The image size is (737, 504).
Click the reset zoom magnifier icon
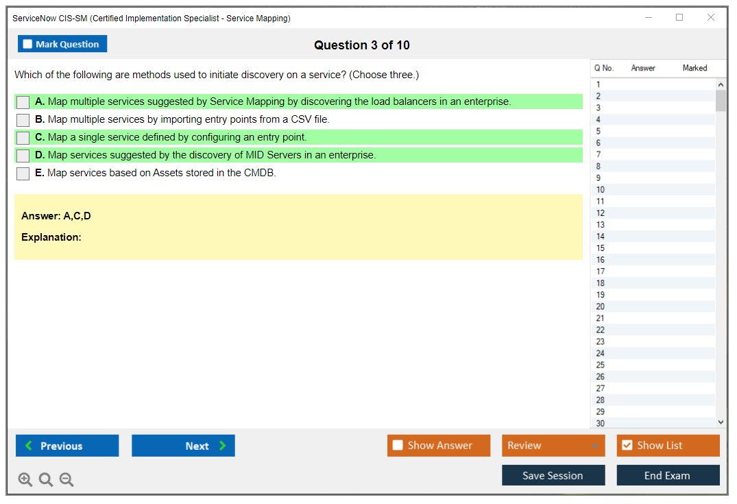pos(46,480)
